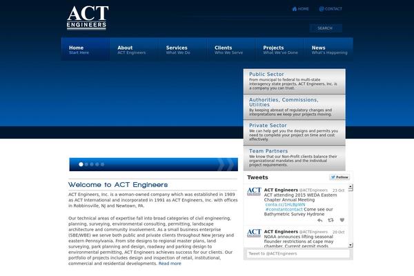Open the #constantcontact hashtag
The height and width of the screenshot is (276, 414).
[284, 210]
